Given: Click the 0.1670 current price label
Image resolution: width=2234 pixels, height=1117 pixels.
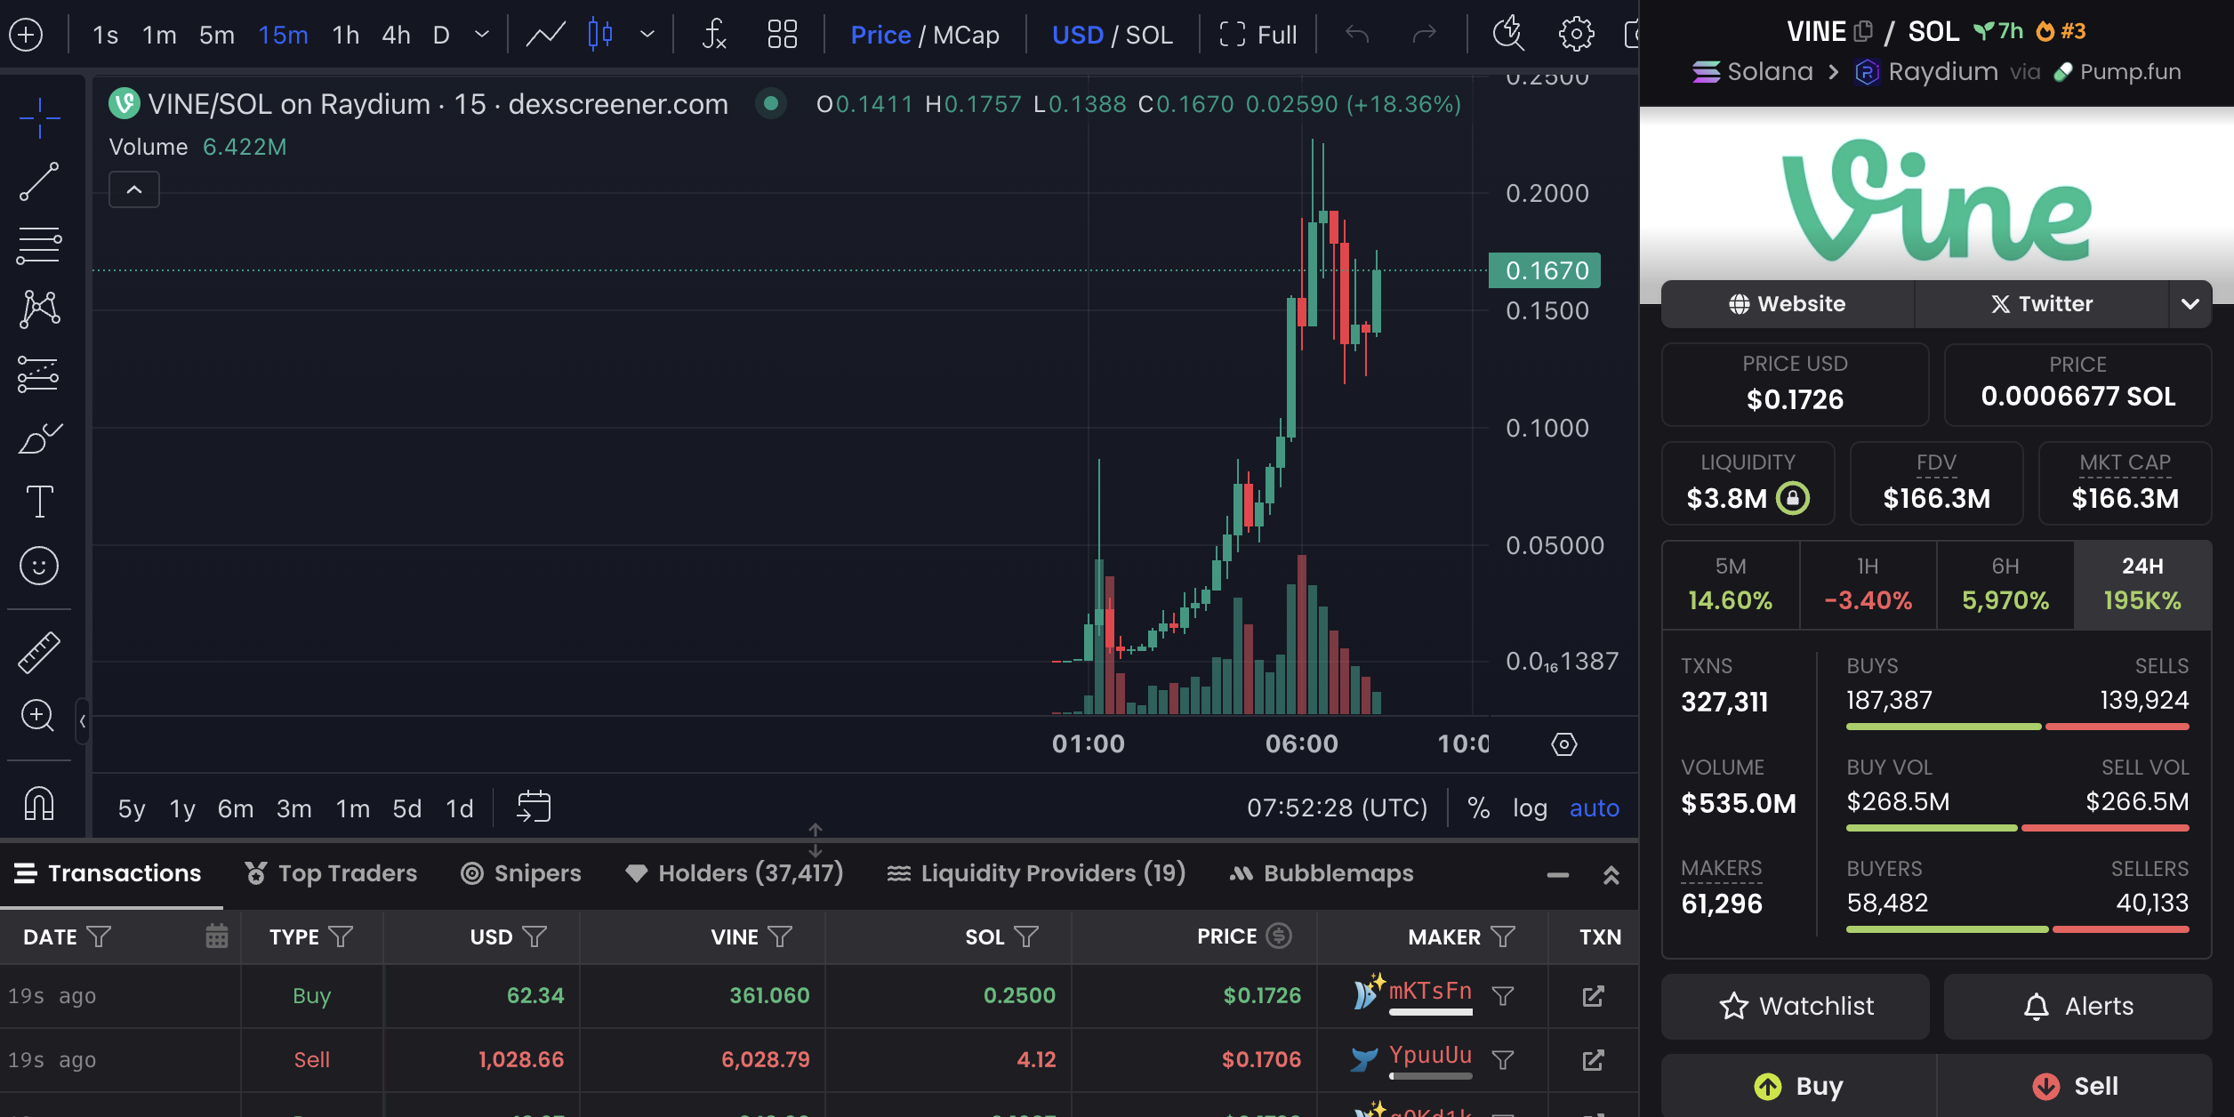Looking at the screenshot, I should [x=1545, y=270].
